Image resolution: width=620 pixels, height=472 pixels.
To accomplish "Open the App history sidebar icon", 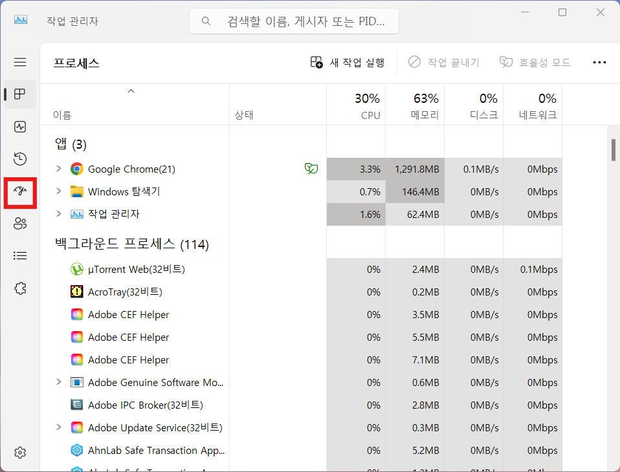I will point(20,159).
